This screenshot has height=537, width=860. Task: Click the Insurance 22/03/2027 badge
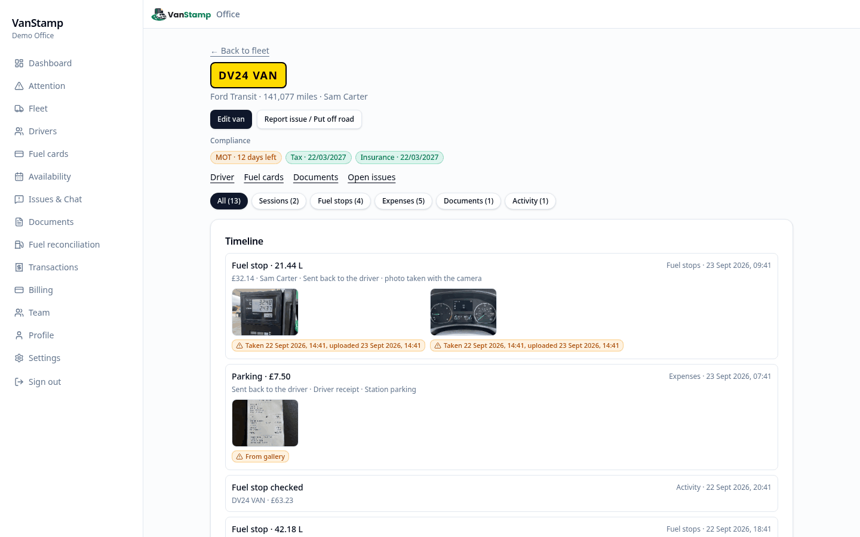tap(400, 158)
